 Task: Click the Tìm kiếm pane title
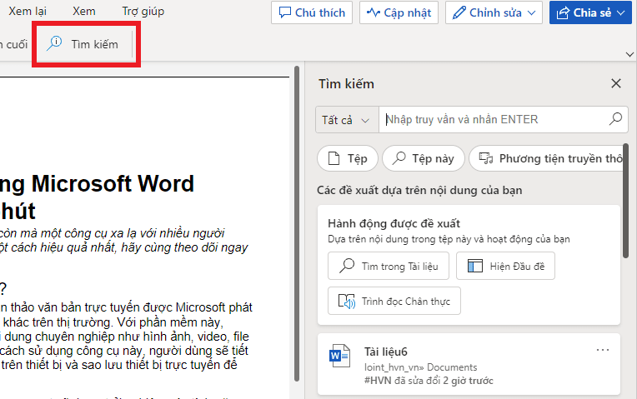[x=346, y=84]
